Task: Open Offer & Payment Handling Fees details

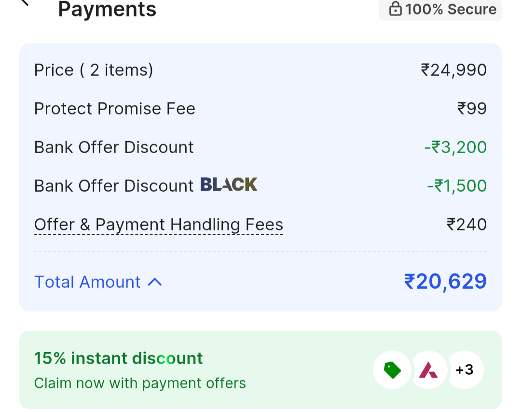Action: (158, 225)
